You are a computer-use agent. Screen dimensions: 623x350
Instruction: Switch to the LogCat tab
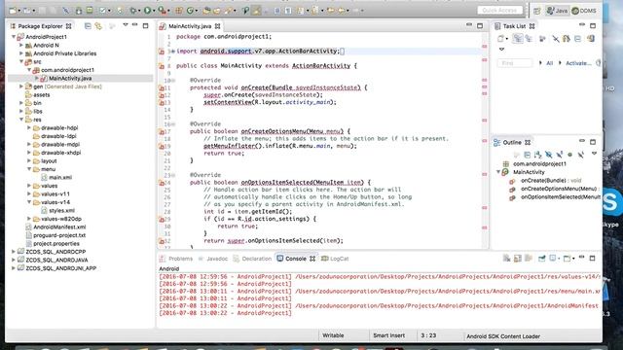[335, 259]
